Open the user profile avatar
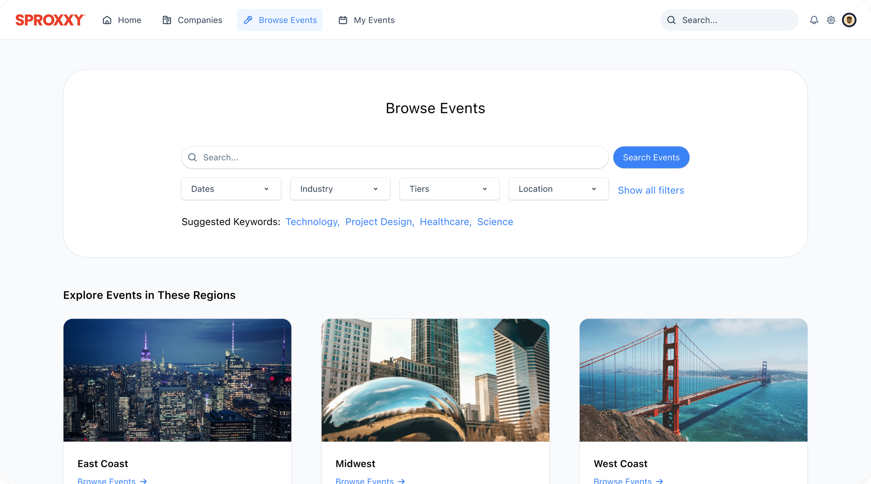 (x=849, y=20)
